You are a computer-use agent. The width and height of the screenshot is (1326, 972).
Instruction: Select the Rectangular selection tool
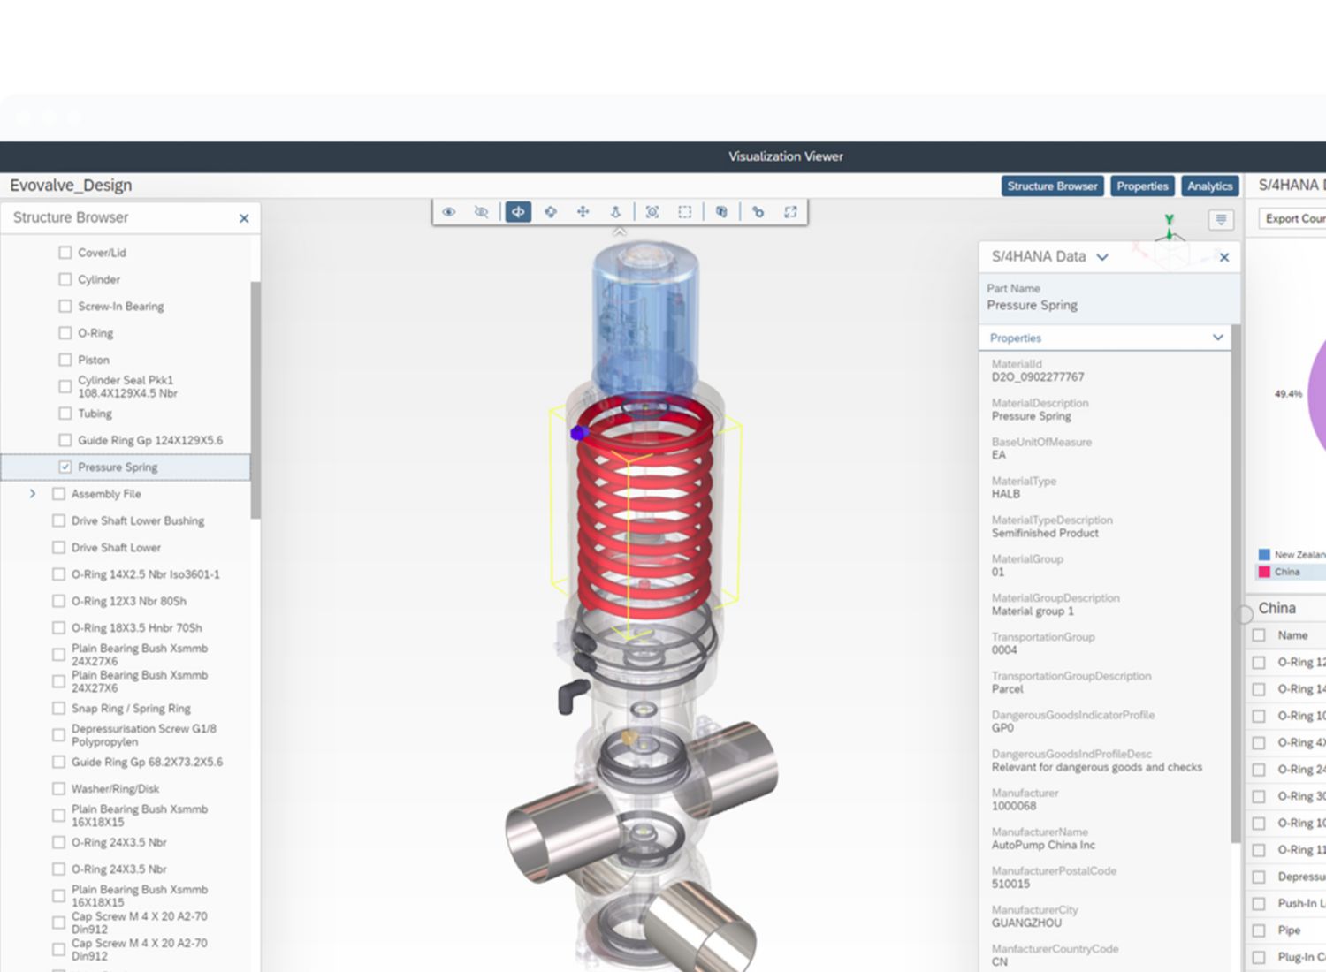tap(685, 212)
